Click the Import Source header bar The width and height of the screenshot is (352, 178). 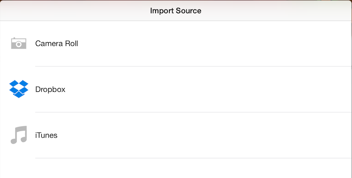[176, 11]
